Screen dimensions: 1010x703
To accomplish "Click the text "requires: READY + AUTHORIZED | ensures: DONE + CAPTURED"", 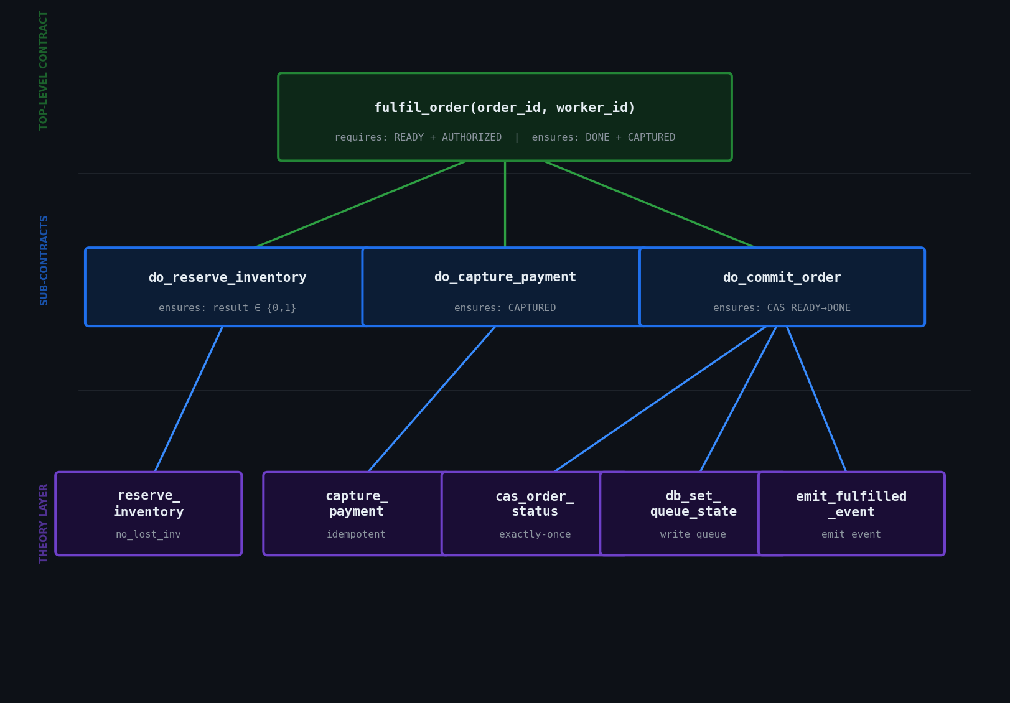I will (x=505, y=137).
